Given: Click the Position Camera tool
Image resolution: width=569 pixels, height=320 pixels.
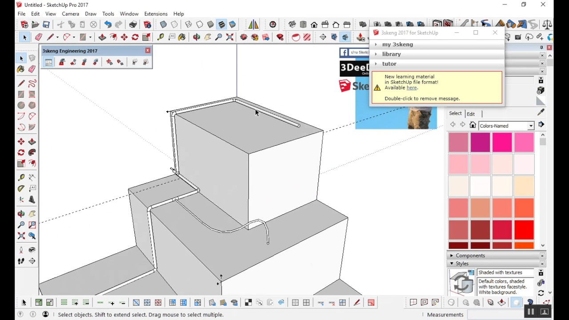Looking at the screenshot, I should pyautogui.click(x=21, y=250).
